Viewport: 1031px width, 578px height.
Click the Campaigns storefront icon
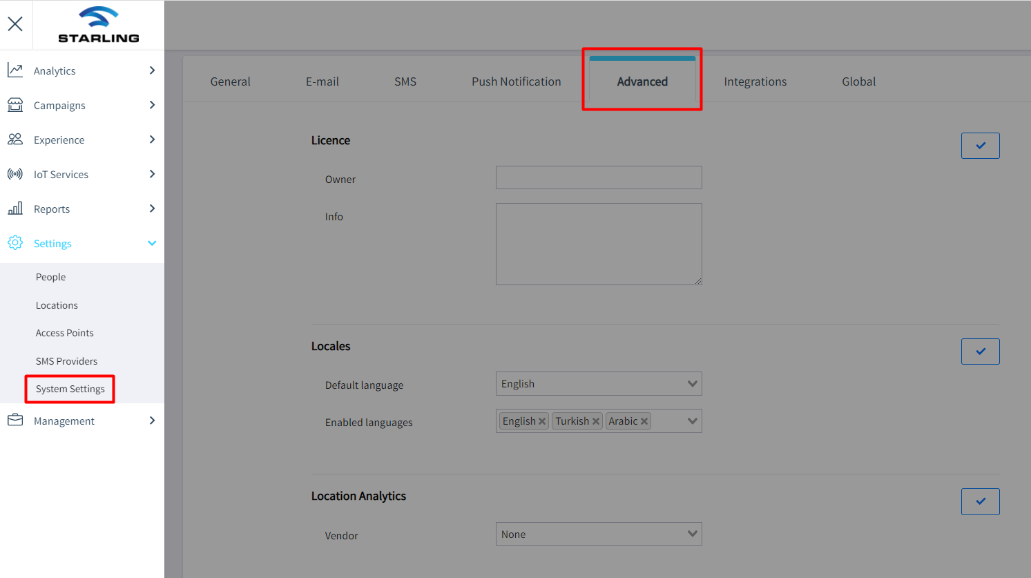point(15,105)
